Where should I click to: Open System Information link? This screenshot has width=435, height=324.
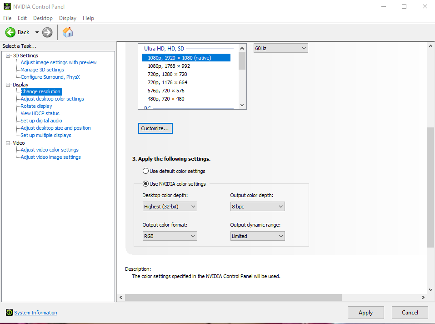[35, 313]
